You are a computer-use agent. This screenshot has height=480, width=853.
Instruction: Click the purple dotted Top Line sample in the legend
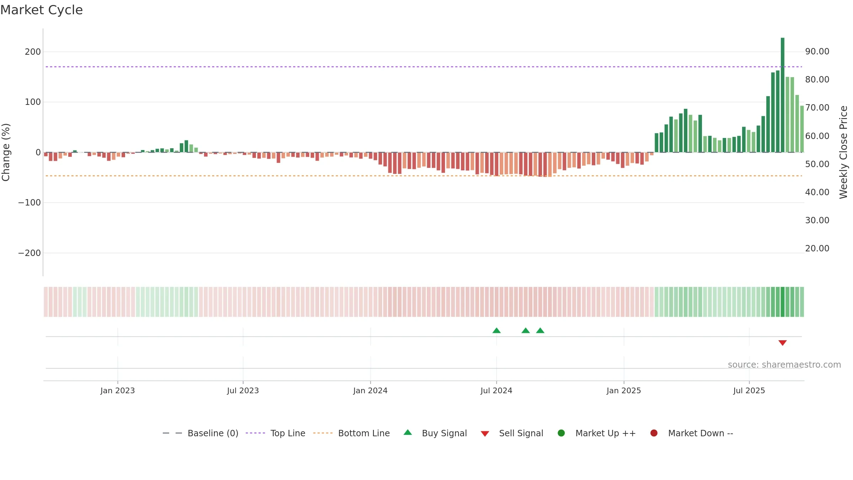255,433
